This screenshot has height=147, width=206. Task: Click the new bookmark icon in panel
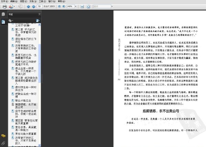(x=38, y=21)
